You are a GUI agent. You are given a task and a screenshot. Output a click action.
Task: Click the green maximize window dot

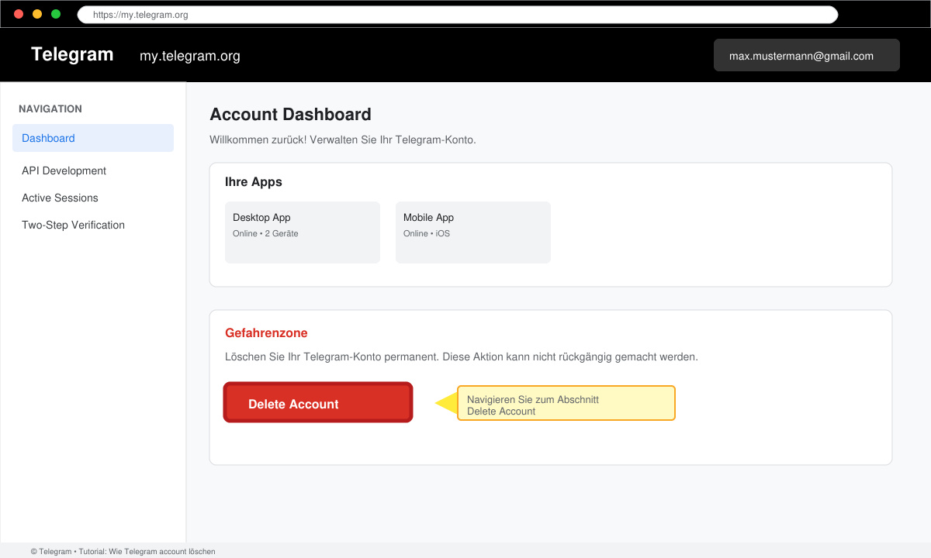(56, 14)
